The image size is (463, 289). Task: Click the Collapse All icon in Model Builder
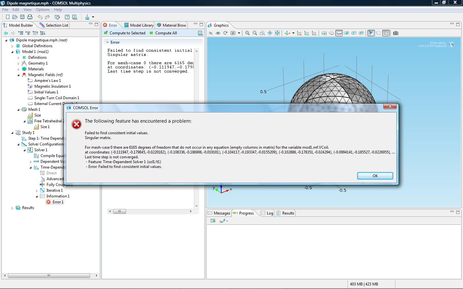(35, 33)
